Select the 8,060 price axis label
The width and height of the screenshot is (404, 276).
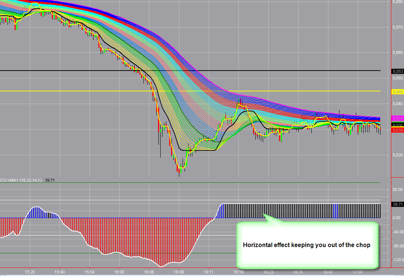398,53
